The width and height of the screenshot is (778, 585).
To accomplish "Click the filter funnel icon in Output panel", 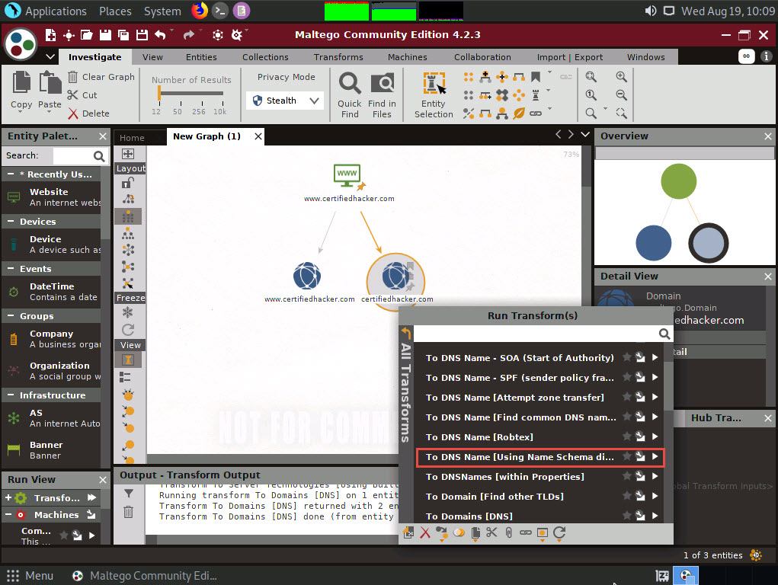I will pos(129,493).
